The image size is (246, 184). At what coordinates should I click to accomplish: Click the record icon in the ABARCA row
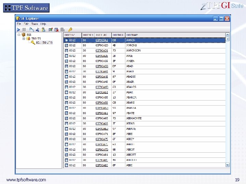click(x=67, y=97)
